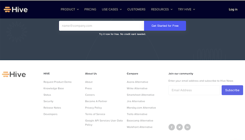Image resolution: width=245 pixels, height=140 pixels.
Task: Open Become A Partner link
Action: click(96, 101)
